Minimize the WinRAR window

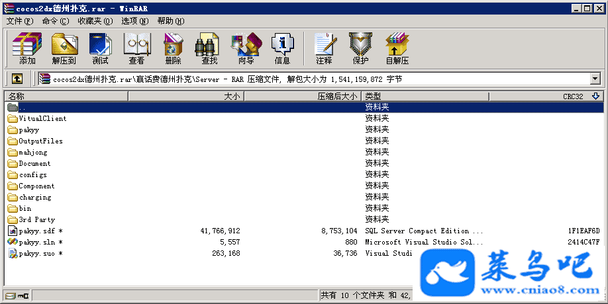point(576,8)
